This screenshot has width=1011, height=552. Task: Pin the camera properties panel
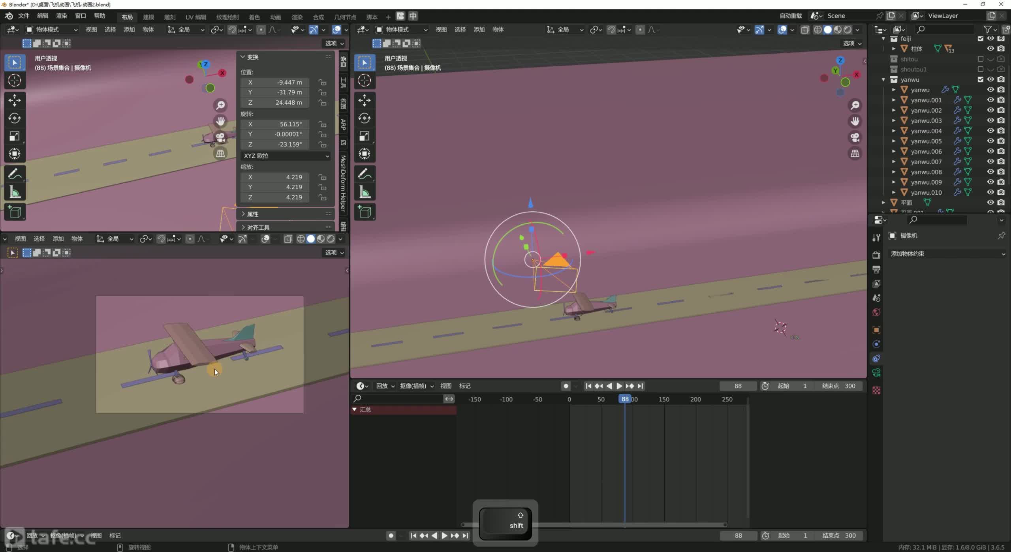point(1001,236)
